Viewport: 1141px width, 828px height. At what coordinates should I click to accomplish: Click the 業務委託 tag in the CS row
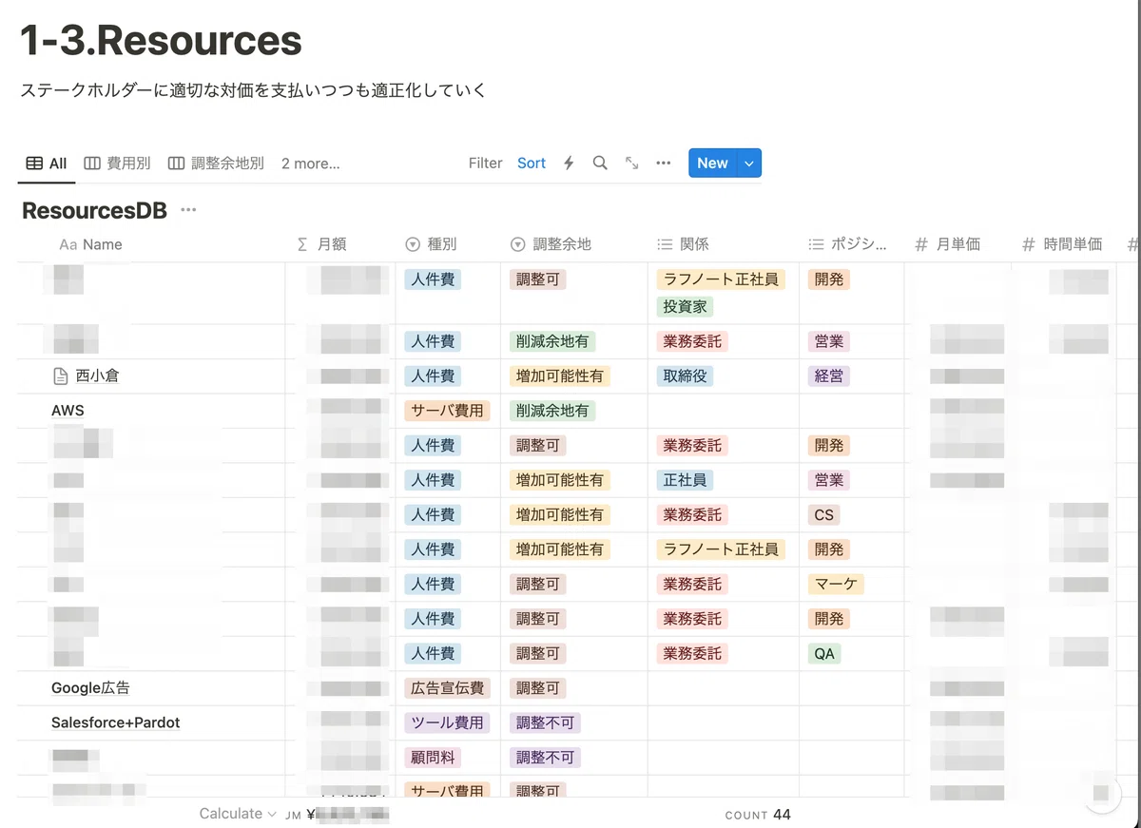[692, 514]
